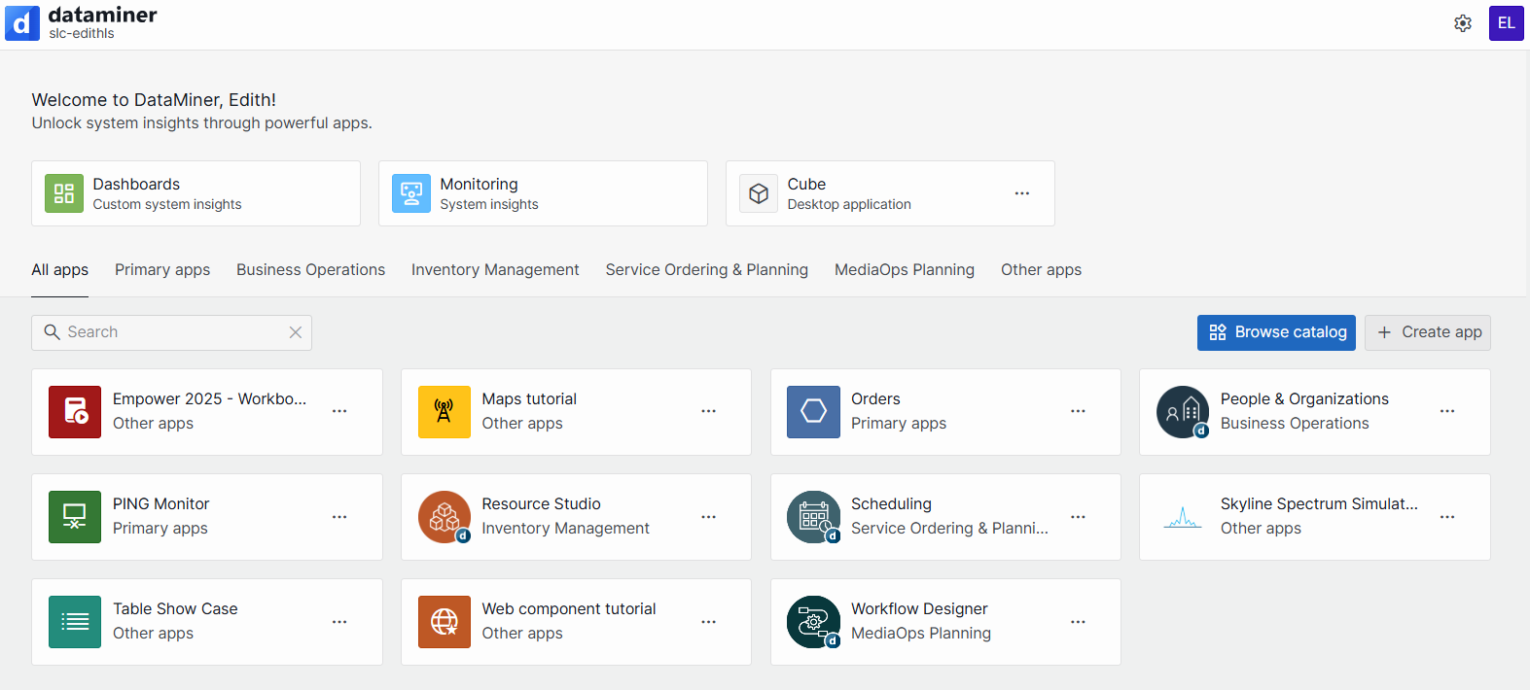1530x690 pixels.
Task: Switch to the Primary apps tab
Action: pyautogui.click(x=162, y=270)
